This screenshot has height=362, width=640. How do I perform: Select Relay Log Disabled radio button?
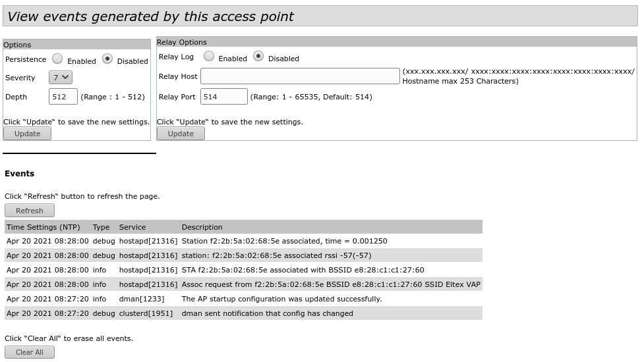point(258,57)
